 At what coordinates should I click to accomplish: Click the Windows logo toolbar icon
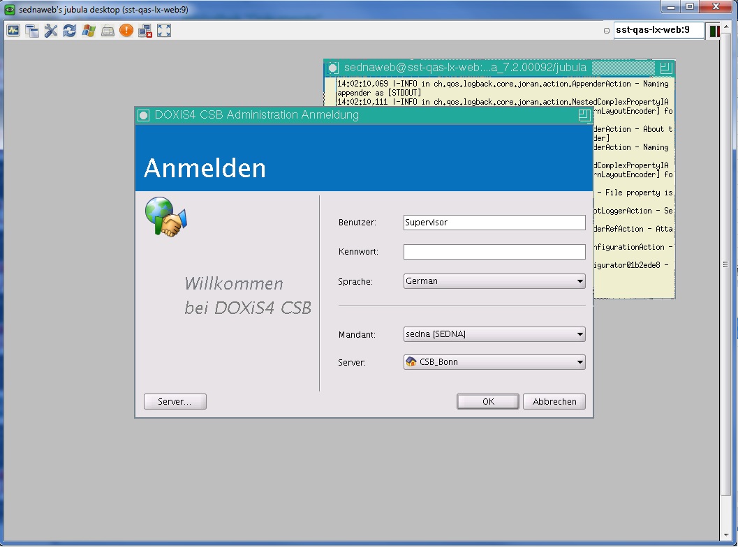tap(89, 31)
